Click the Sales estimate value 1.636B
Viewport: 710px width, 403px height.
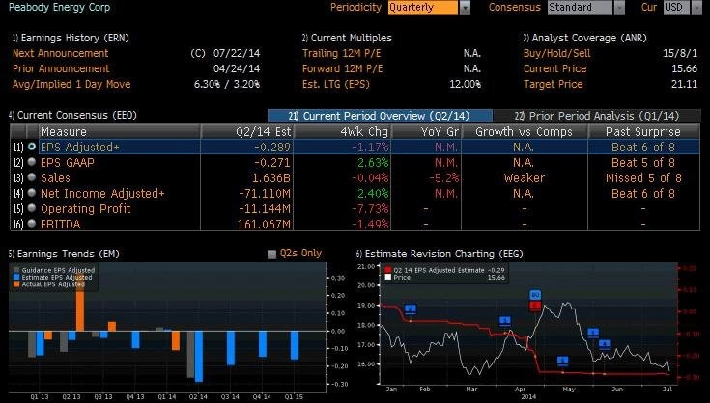coord(270,178)
